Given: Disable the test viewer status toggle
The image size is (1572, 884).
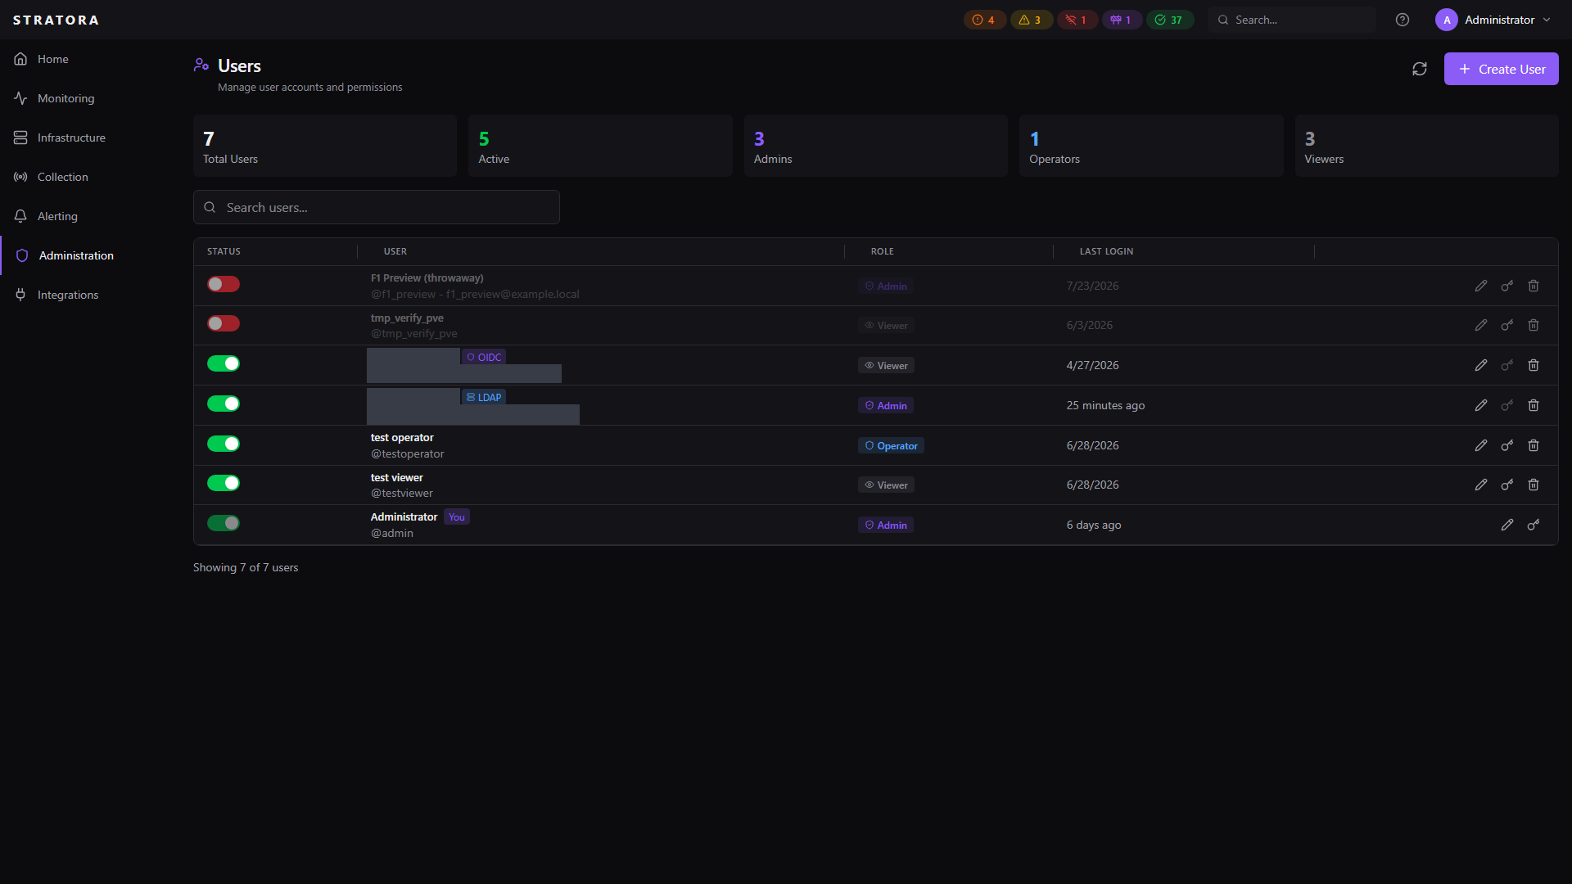Looking at the screenshot, I should point(224,483).
